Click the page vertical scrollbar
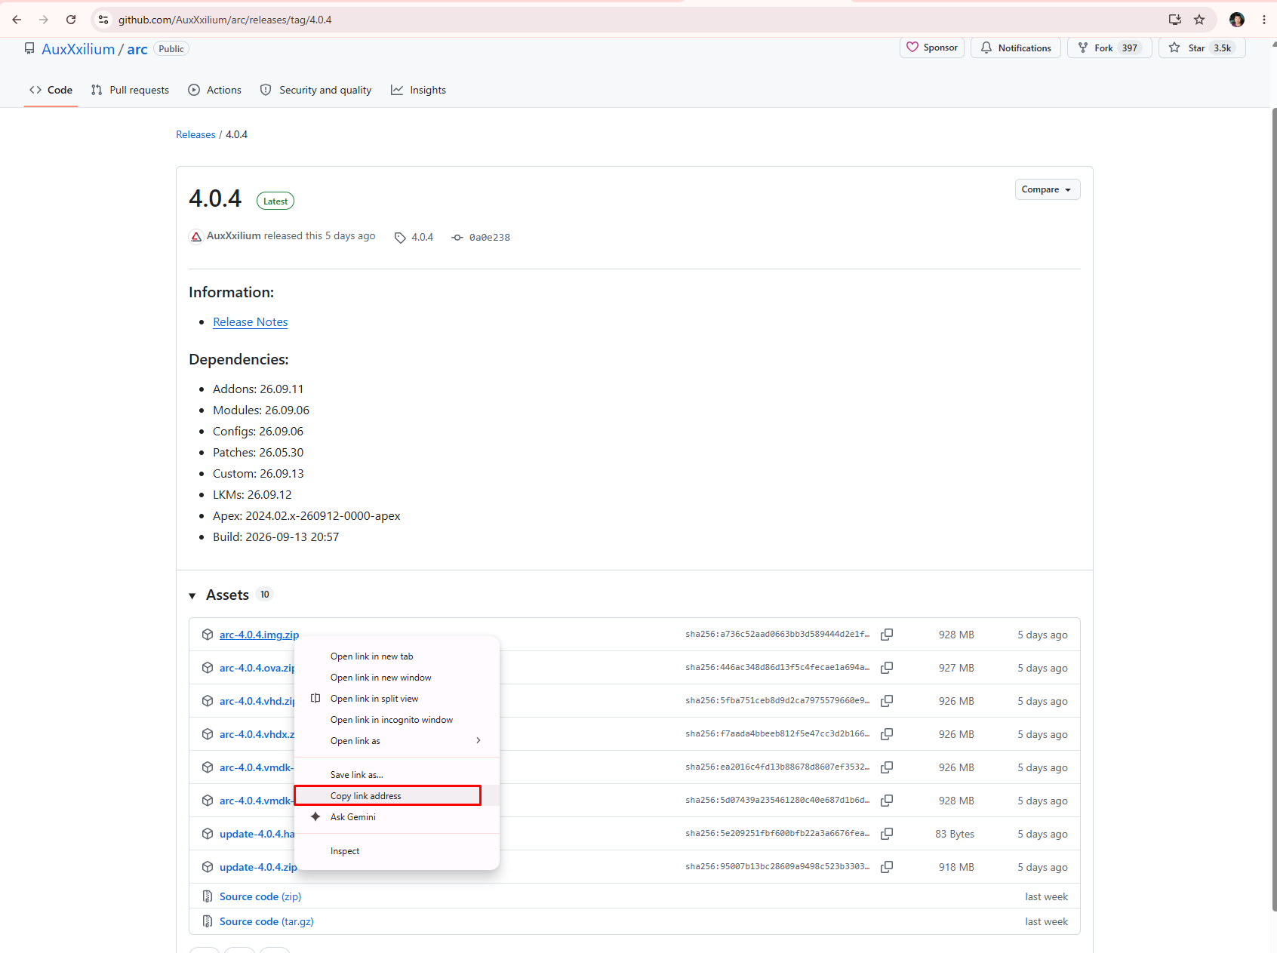This screenshot has width=1277, height=953. [1274, 509]
